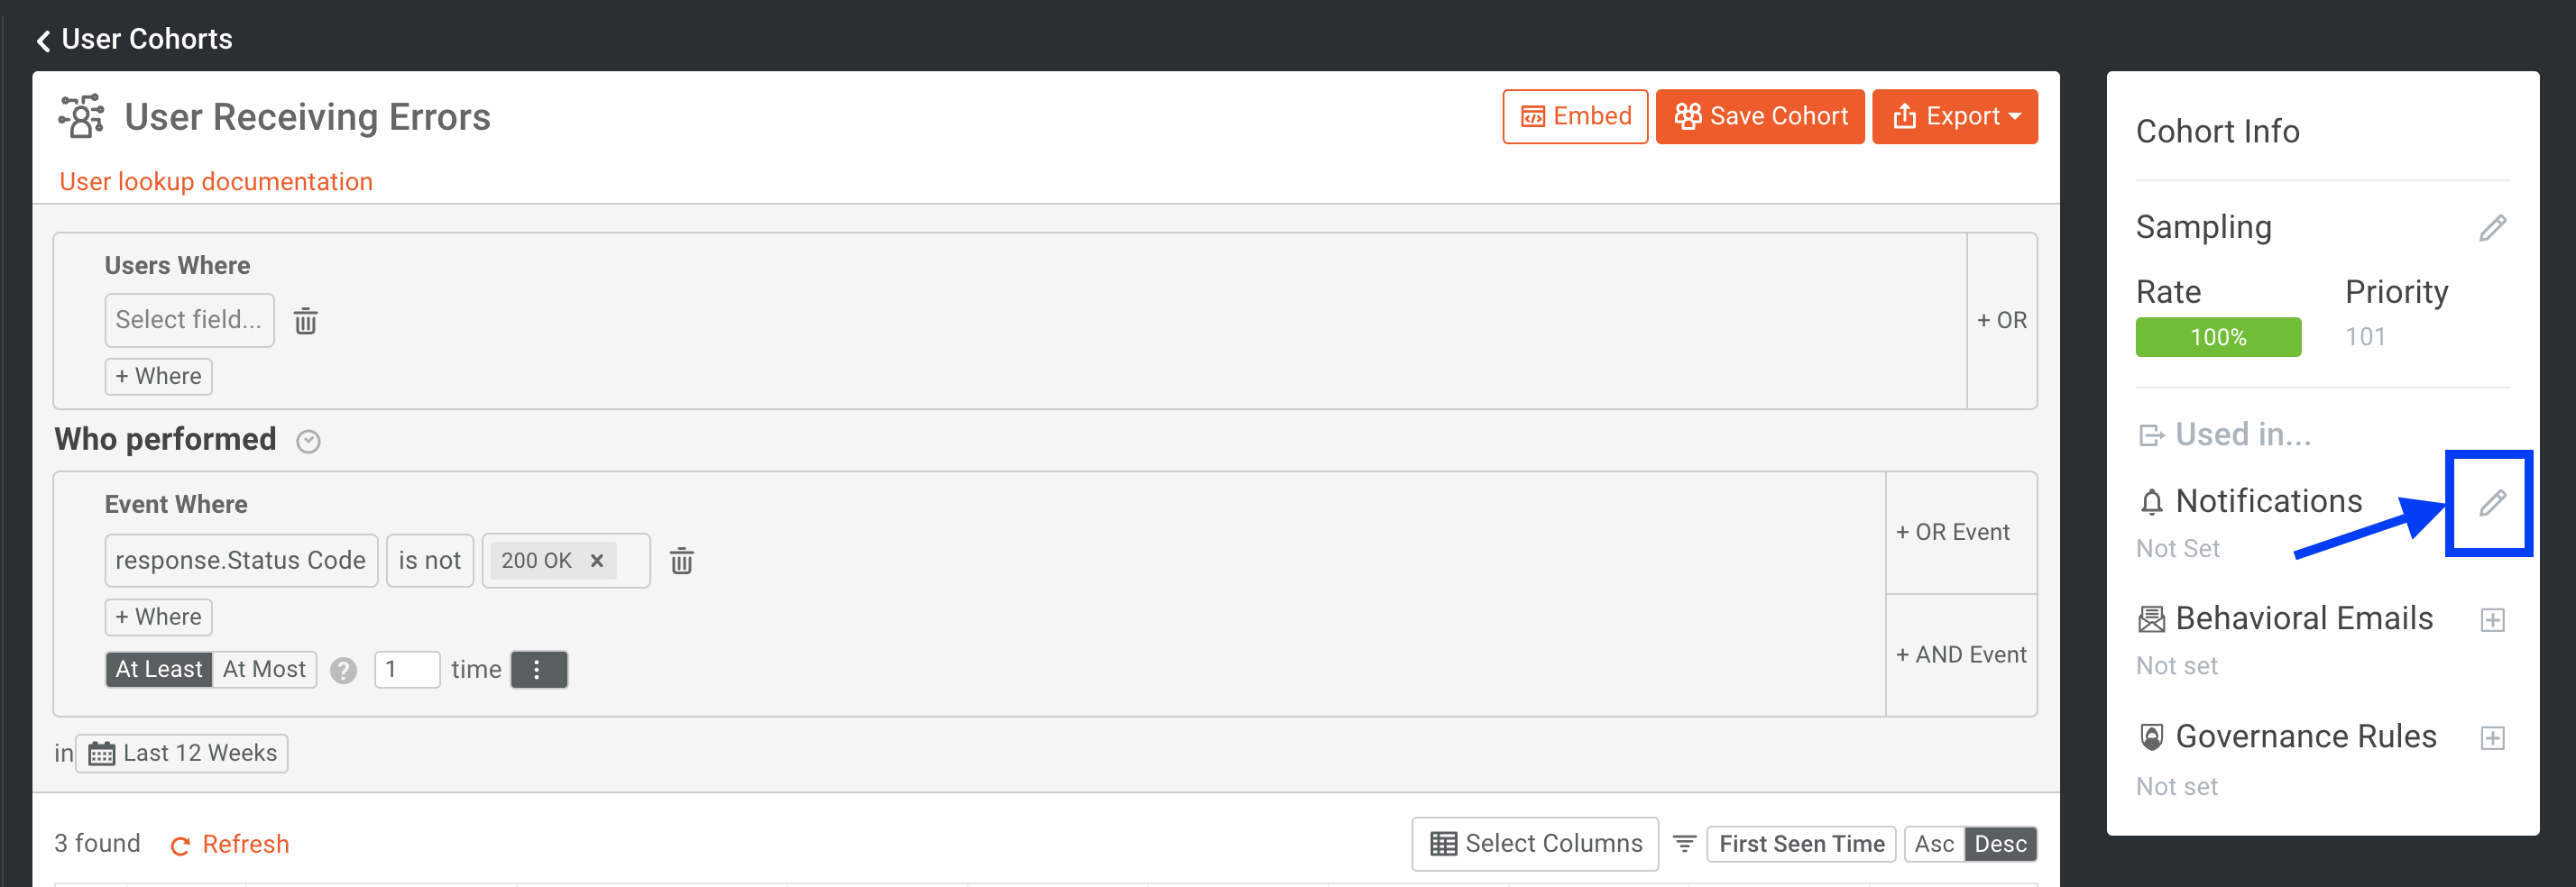Click the 100% sampling rate bar
Viewport: 2576px width, 887px height.
pyautogui.click(x=2217, y=338)
